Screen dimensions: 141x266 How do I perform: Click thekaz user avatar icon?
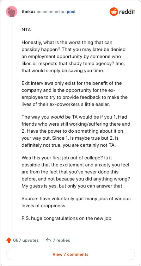(12, 12)
